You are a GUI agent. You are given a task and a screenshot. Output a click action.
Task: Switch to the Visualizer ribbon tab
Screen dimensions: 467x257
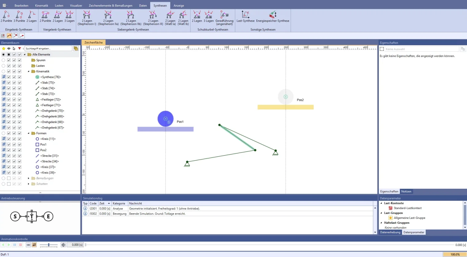pos(76,6)
